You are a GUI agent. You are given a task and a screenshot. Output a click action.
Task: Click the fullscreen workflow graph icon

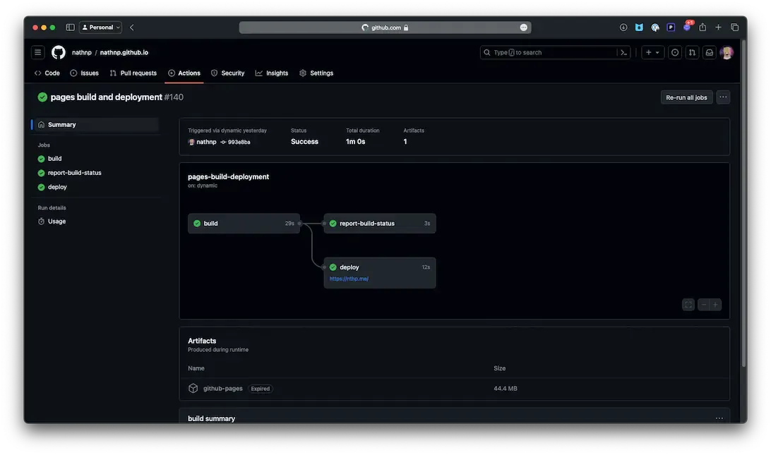pos(688,305)
